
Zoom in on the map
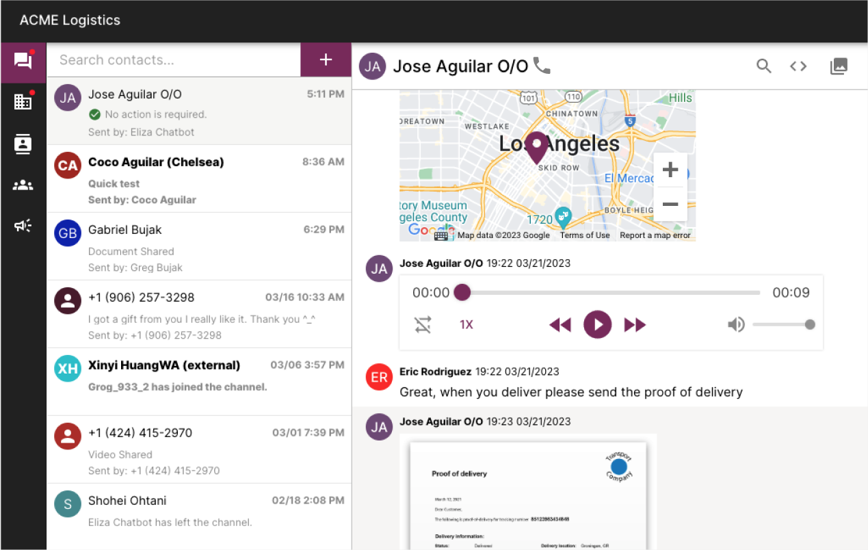(670, 170)
